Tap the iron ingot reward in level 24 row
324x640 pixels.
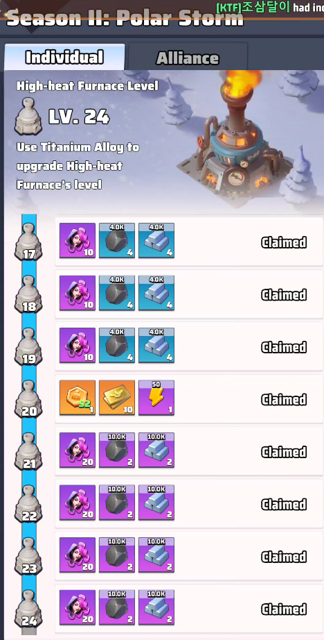click(156, 607)
